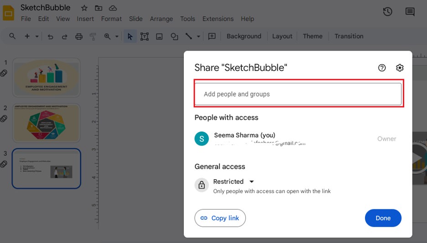Screen dimensions: 427x243
Task: Open share settings gear icon
Action: tap(400, 68)
